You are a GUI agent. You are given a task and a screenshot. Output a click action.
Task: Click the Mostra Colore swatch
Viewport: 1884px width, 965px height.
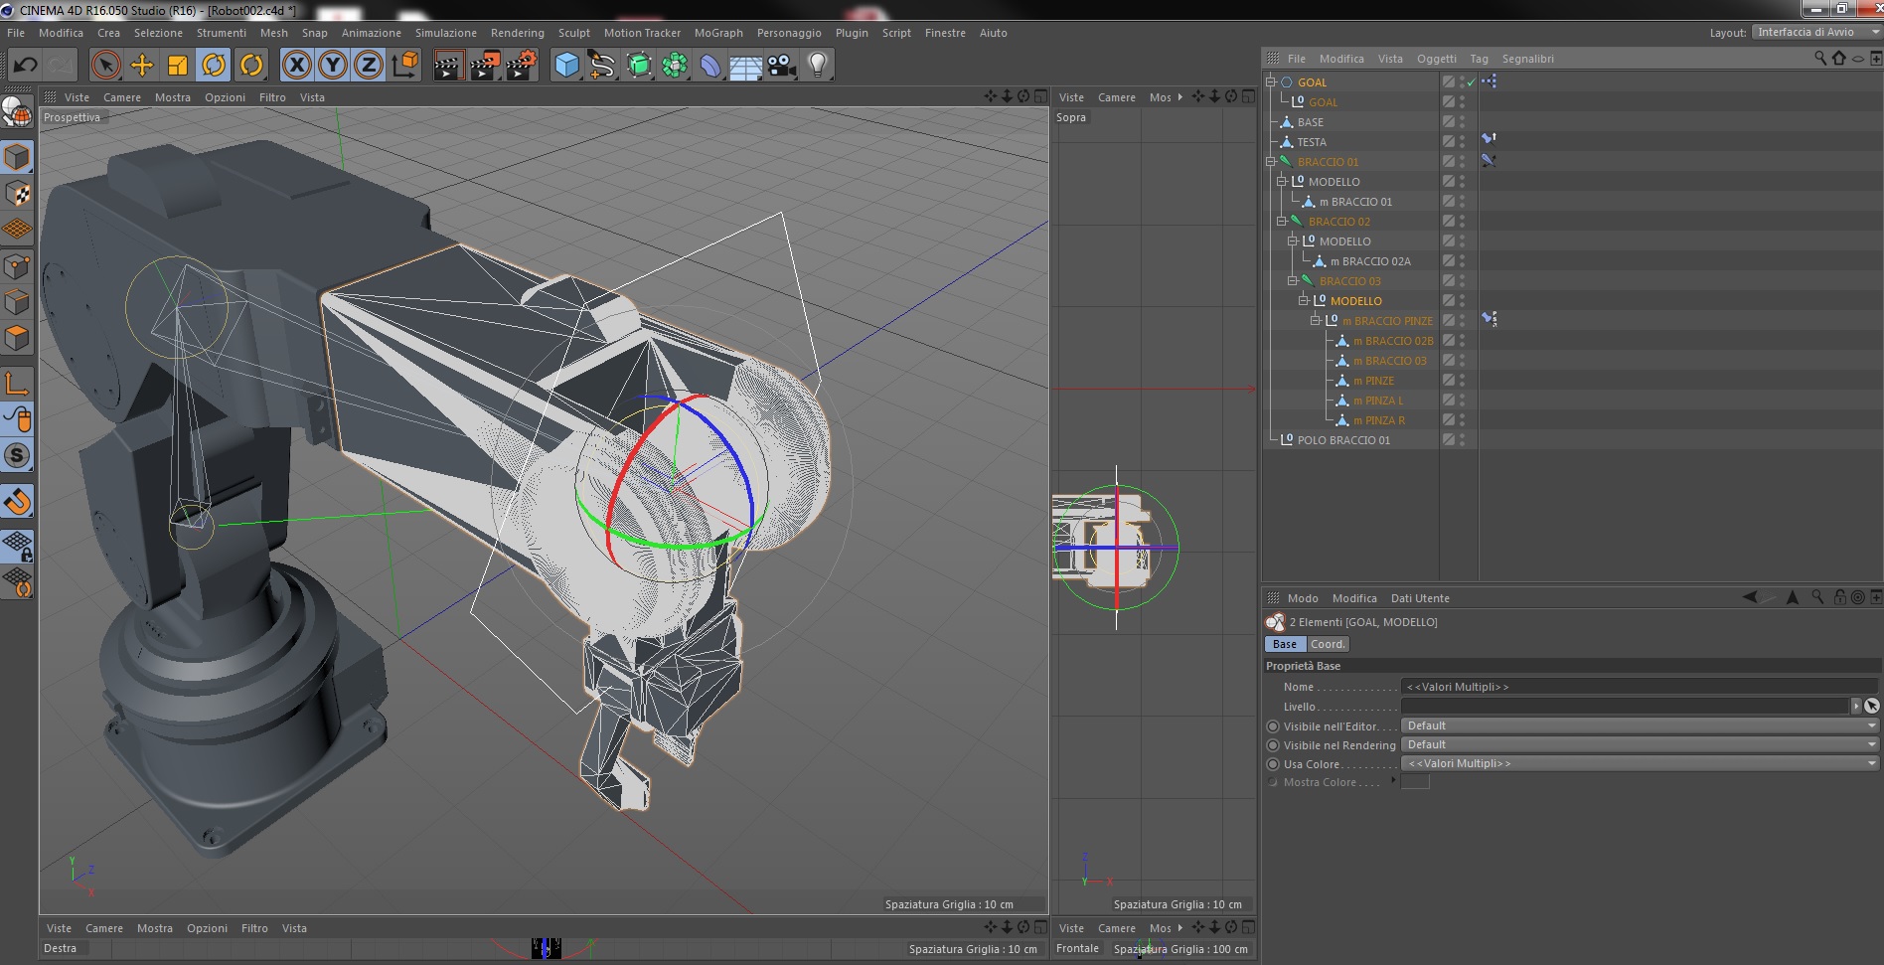click(1415, 782)
